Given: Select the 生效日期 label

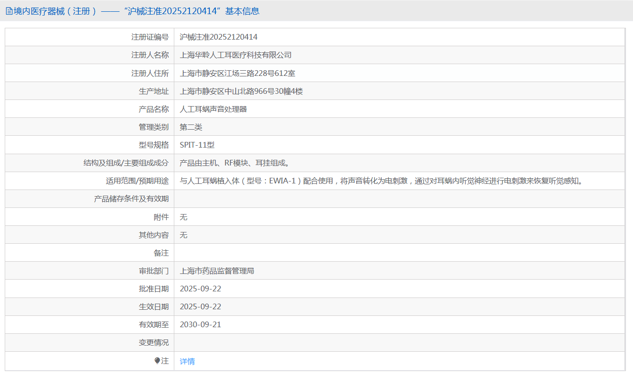Looking at the screenshot, I should [x=154, y=306].
